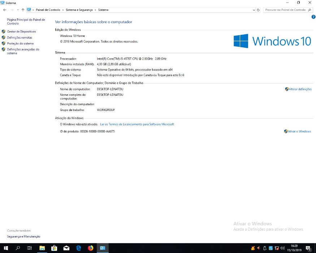Expand chevron after Sistema e Segurança breadcrumb
The width and height of the screenshot is (316, 253).
(95, 10)
